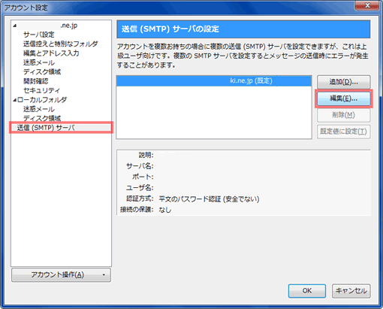Image resolution: width=383 pixels, height=309 pixels.
Task: Click the 追加(D)... button
Action: (x=343, y=82)
